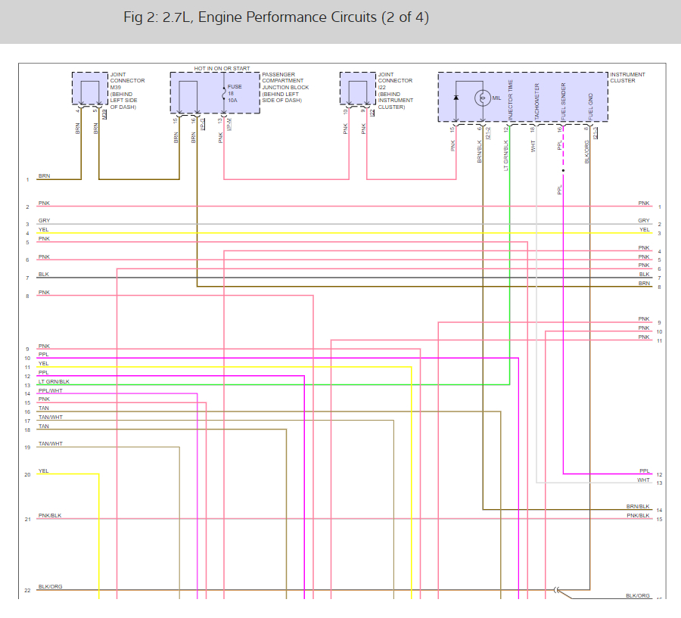Image resolution: width=681 pixels, height=618 pixels.
Task: Click the 'PPL/WHT' label at left row 14
Action: (x=51, y=391)
